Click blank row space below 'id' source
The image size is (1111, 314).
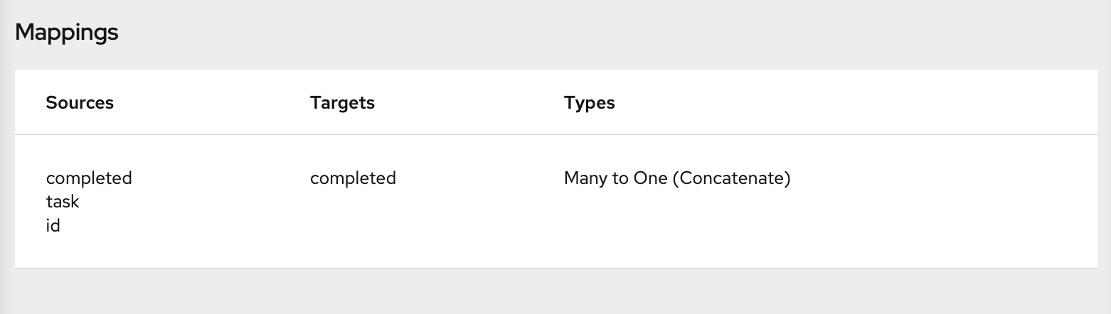coord(89,252)
